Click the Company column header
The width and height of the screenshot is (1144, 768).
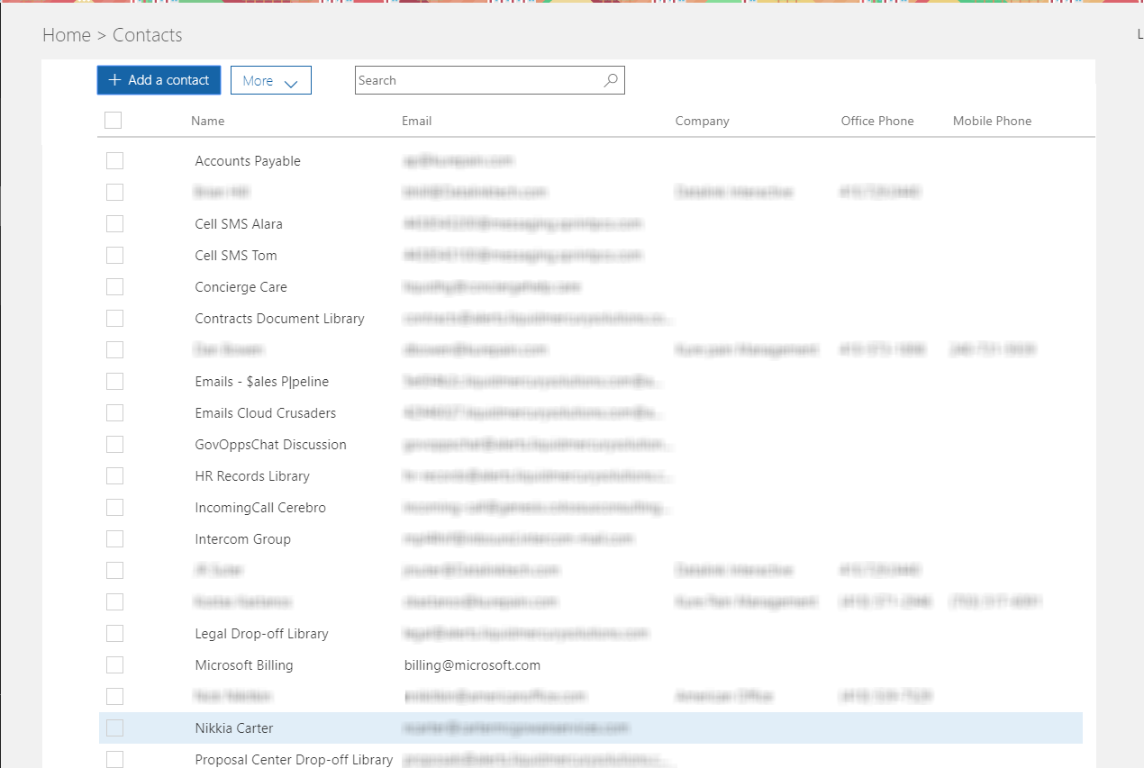[x=703, y=121]
